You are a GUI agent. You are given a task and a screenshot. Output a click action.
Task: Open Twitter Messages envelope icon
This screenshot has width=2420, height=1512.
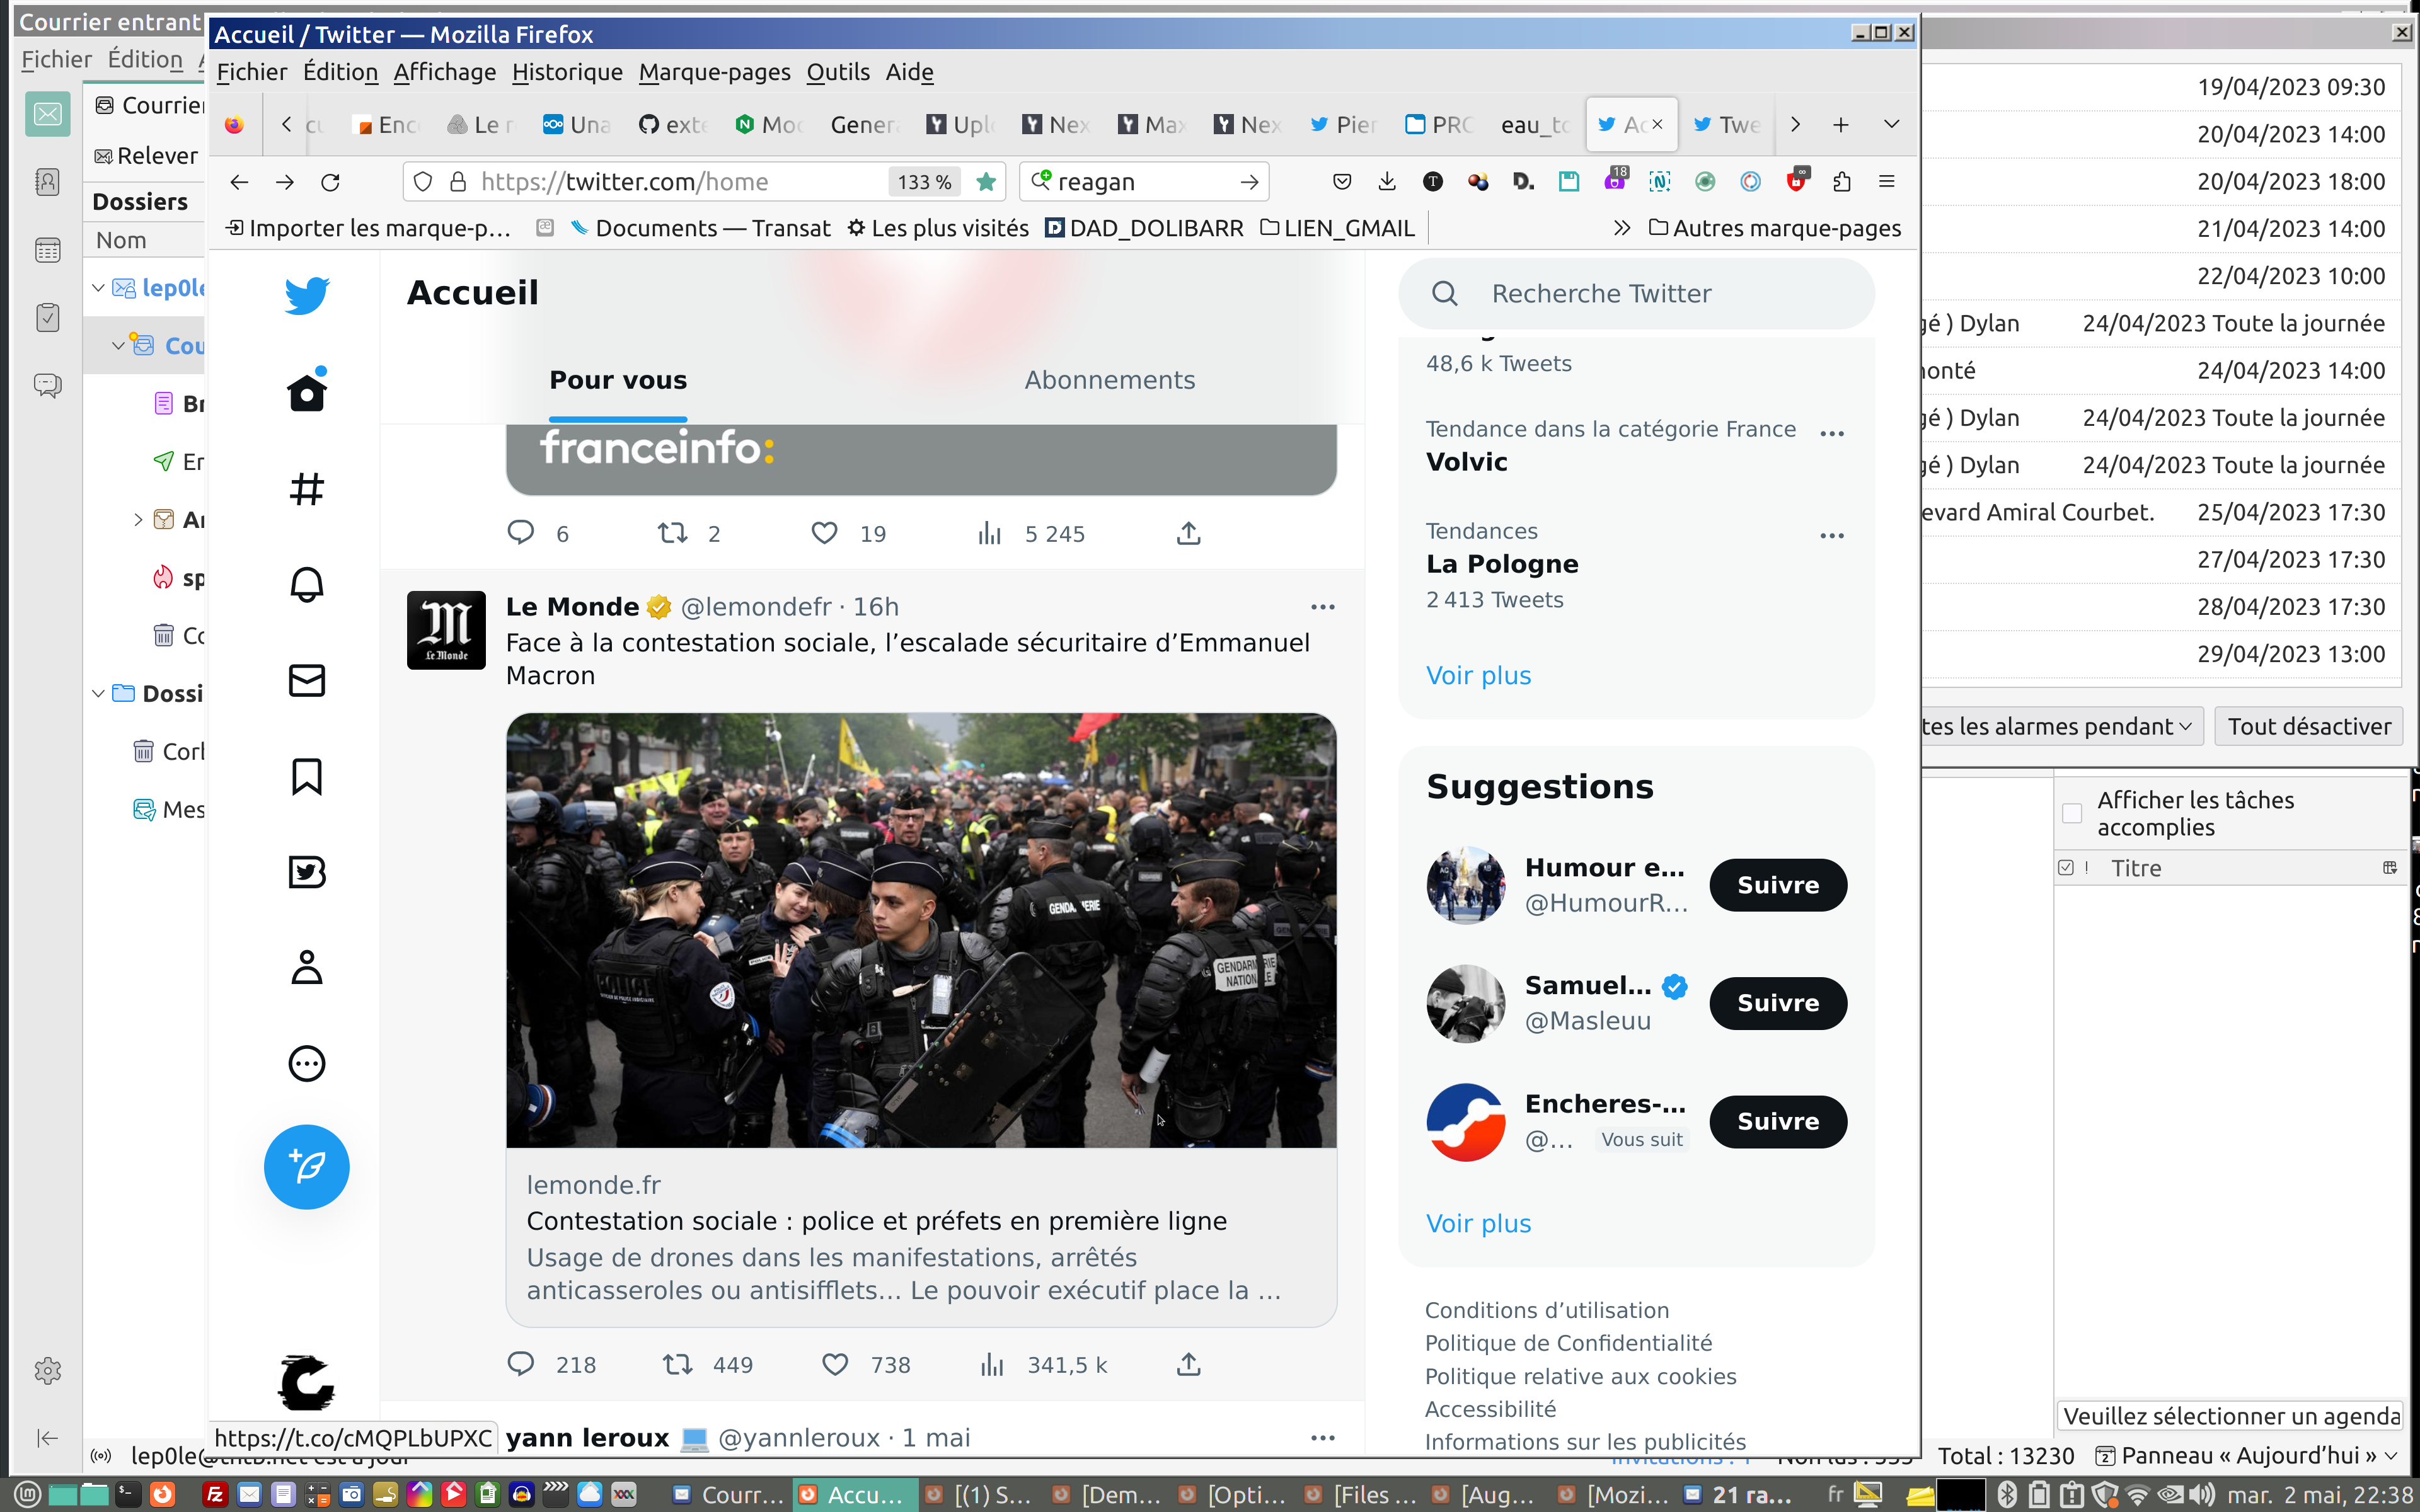tap(306, 680)
